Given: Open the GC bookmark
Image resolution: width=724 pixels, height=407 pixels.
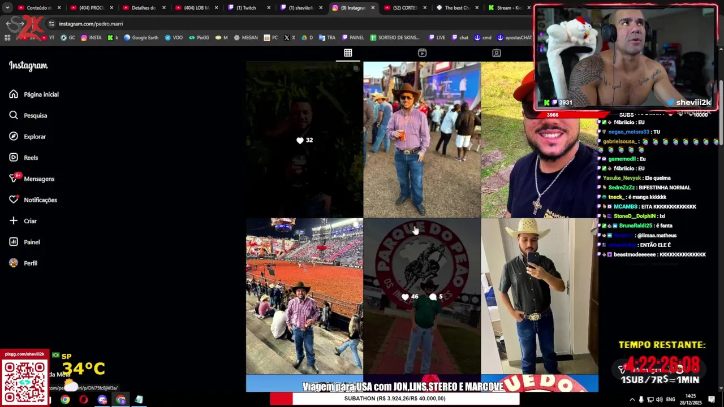Looking at the screenshot, I should coord(68,38).
